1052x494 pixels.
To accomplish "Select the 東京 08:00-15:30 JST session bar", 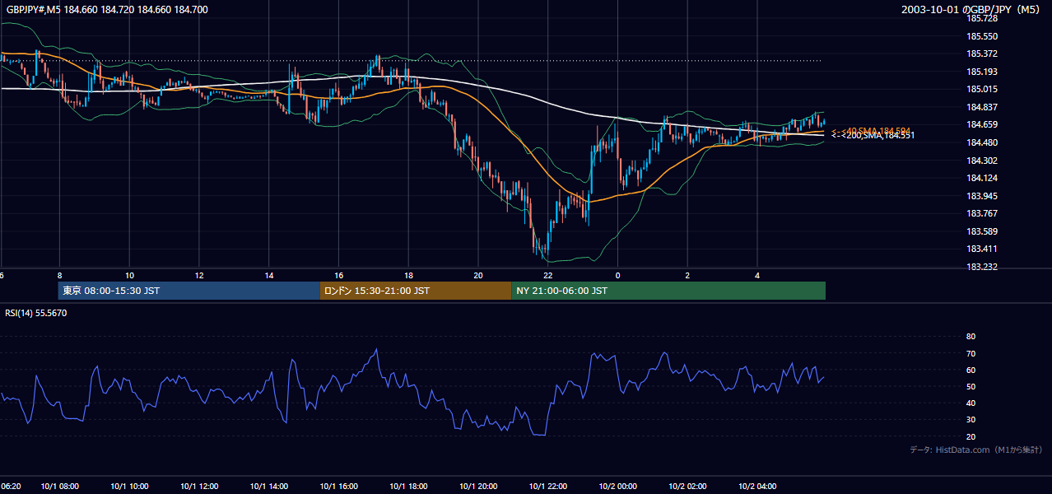I will (189, 291).
